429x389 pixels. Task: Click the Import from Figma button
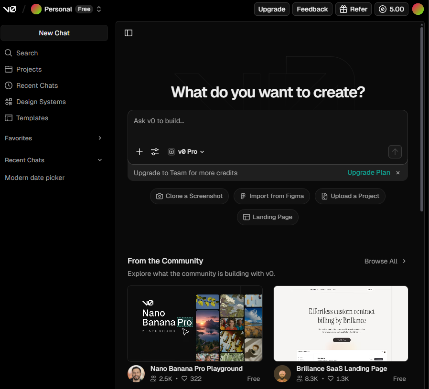click(272, 196)
